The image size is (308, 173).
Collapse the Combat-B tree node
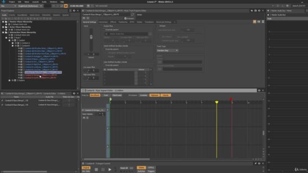[13, 46]
